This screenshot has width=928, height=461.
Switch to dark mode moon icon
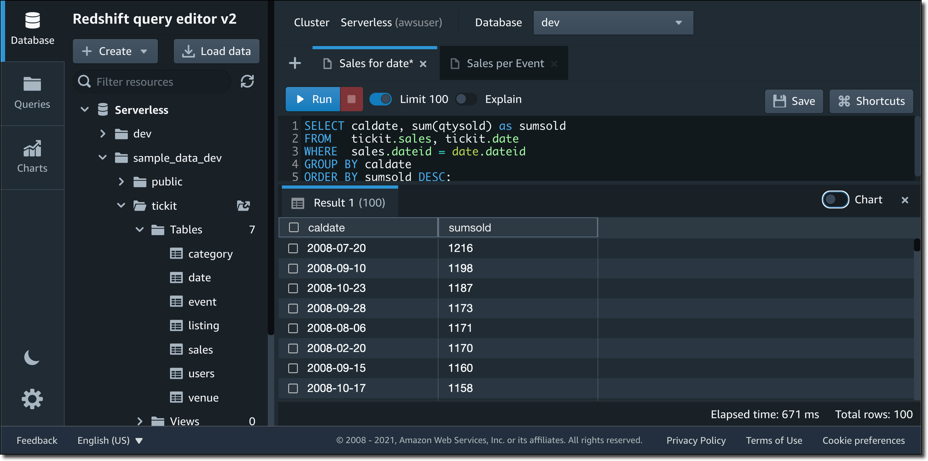click(32, 357)
